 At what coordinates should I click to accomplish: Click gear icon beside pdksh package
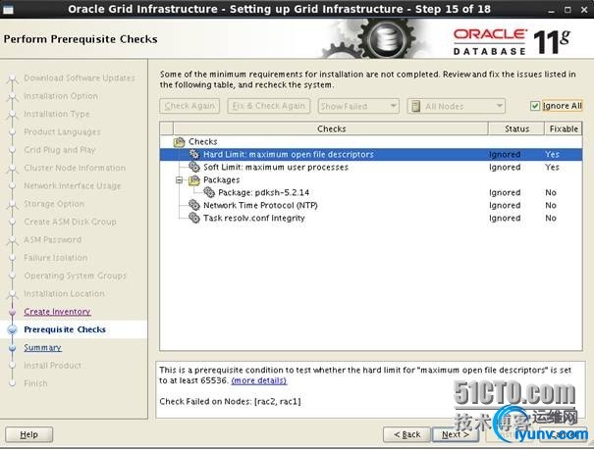point(209,192)
